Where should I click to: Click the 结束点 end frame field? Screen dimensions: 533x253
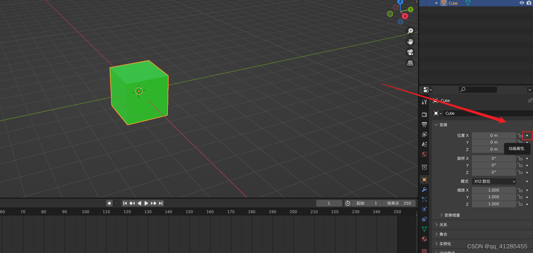point(399,203)
